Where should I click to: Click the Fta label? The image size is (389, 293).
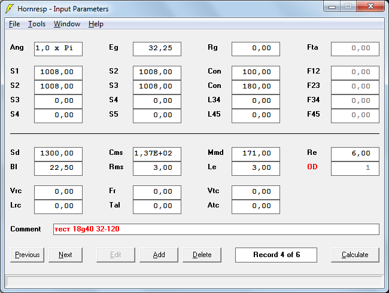click(312, 47)
